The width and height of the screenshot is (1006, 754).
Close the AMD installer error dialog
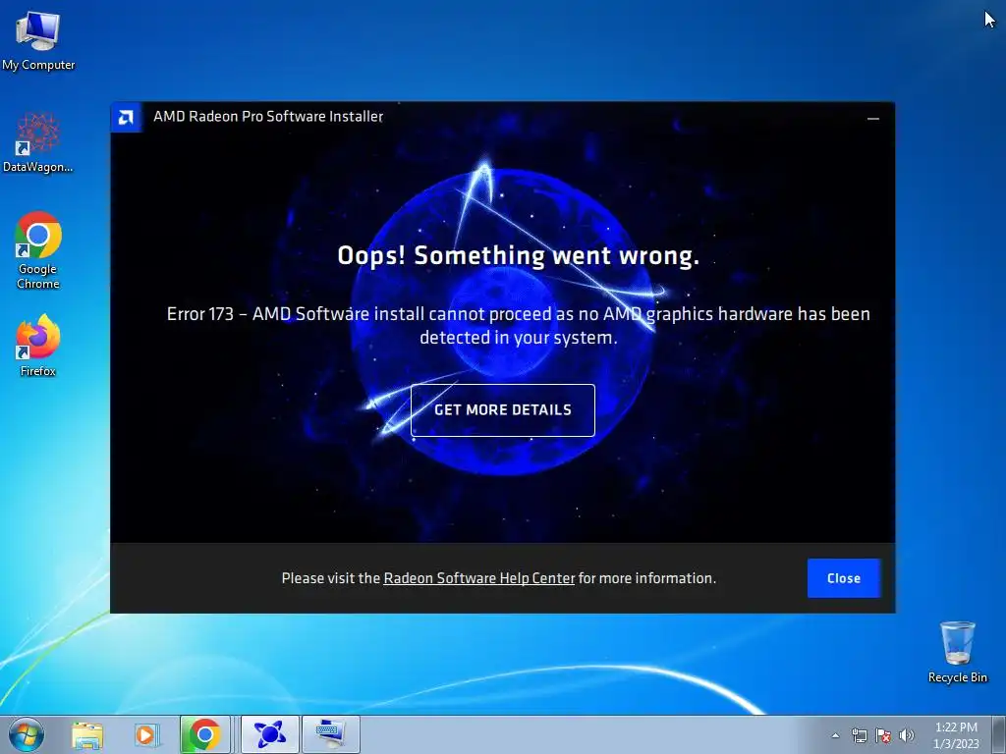click(x=844, y=578)
